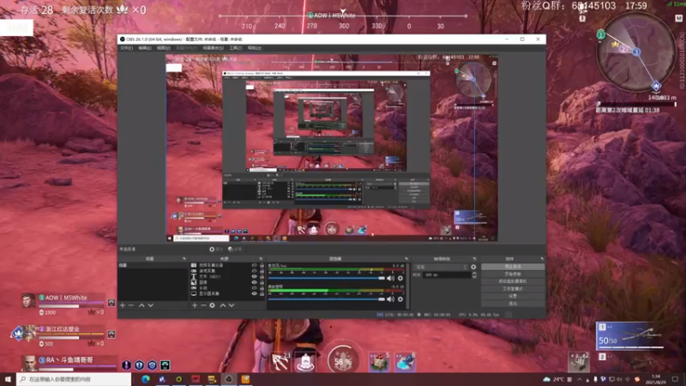The width and height of the screenshot is (686, 386).
Task: Open the Windows Start menu
Action: pos(8,379)
